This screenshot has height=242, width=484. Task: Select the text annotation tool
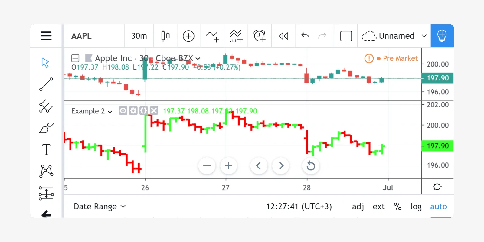46,150
